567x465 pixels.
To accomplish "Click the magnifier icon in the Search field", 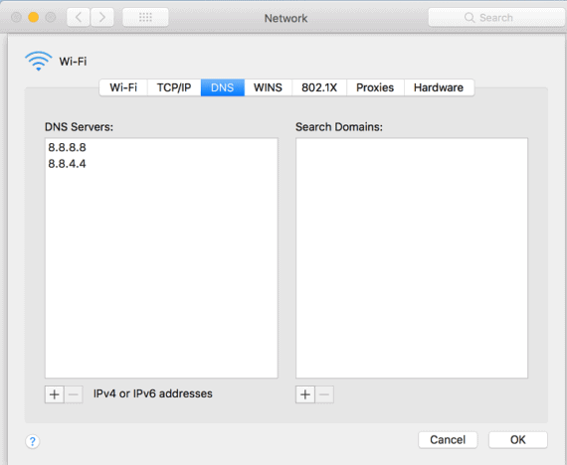I will [469, 17].
